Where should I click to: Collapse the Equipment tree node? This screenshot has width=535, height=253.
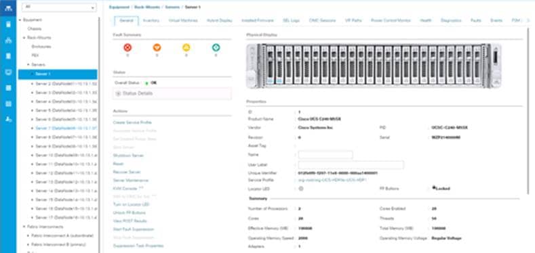[x=20, y=20]
